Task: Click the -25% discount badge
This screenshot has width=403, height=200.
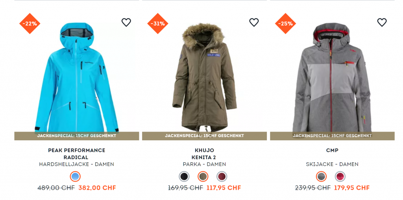Action: click(286, 24)
